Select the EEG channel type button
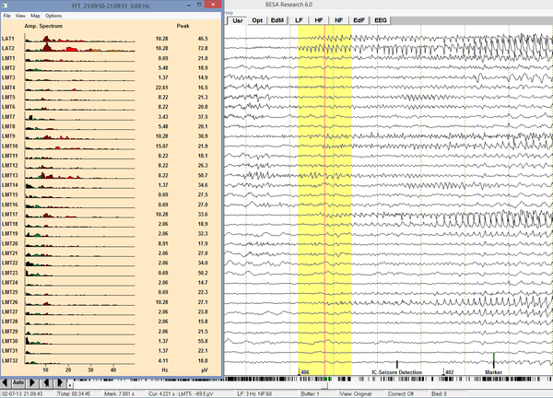Image resolution: width=553 pixels, height=398 pixels. click(x=382, y=18)
